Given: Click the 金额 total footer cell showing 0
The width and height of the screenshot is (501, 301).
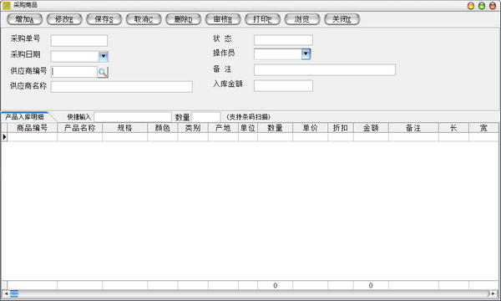Looking at the screenshot, I should pyautogui.click(x=371, y=285).
